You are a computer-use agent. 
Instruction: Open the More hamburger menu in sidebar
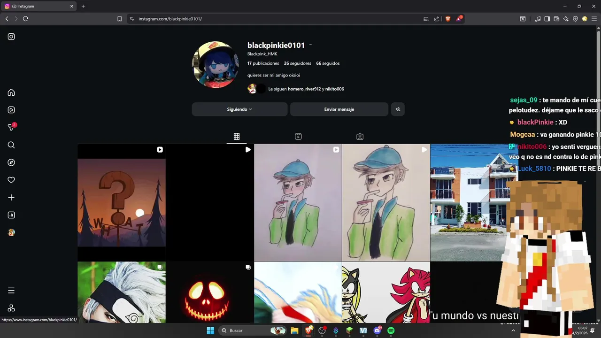click(x=11, y=291)
